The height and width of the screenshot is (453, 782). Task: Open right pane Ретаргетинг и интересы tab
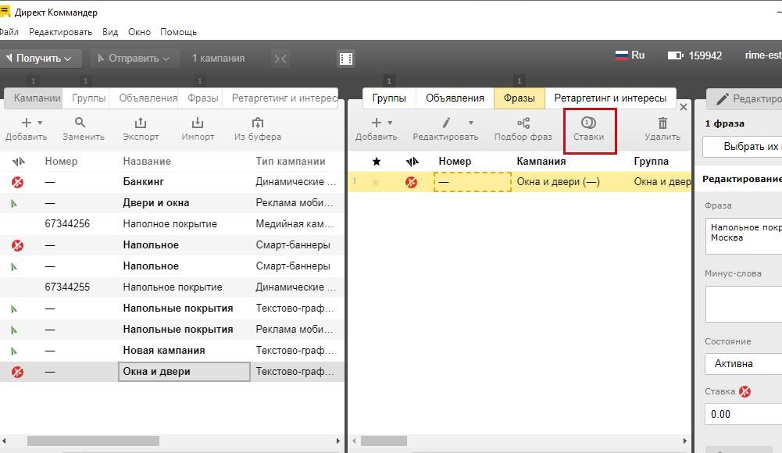610,98
